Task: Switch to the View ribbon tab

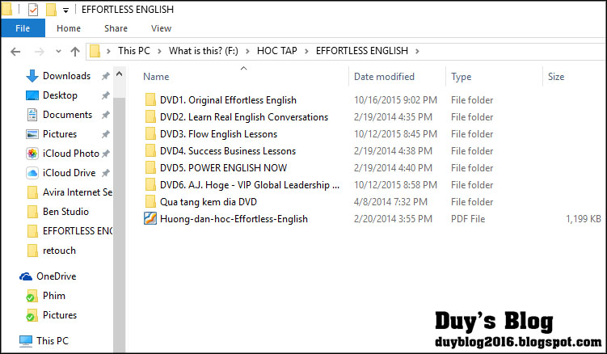Action: (x=161, y=28)
